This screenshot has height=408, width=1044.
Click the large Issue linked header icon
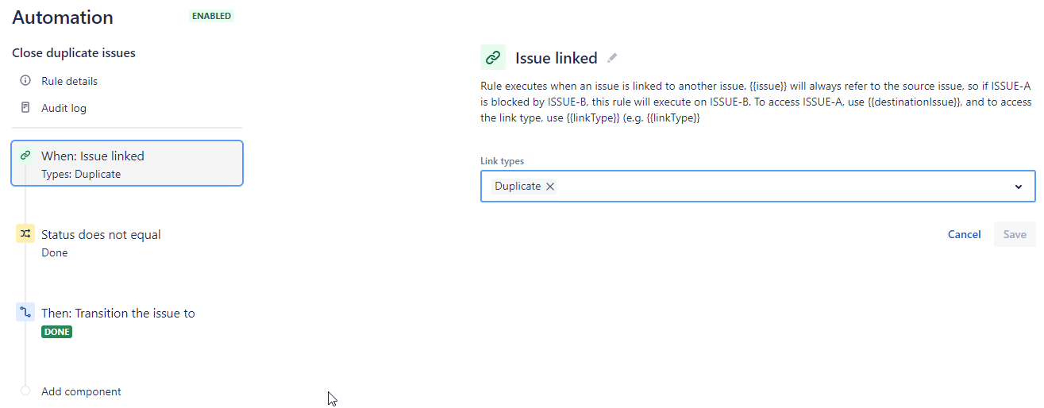click(x=492, y=57)
